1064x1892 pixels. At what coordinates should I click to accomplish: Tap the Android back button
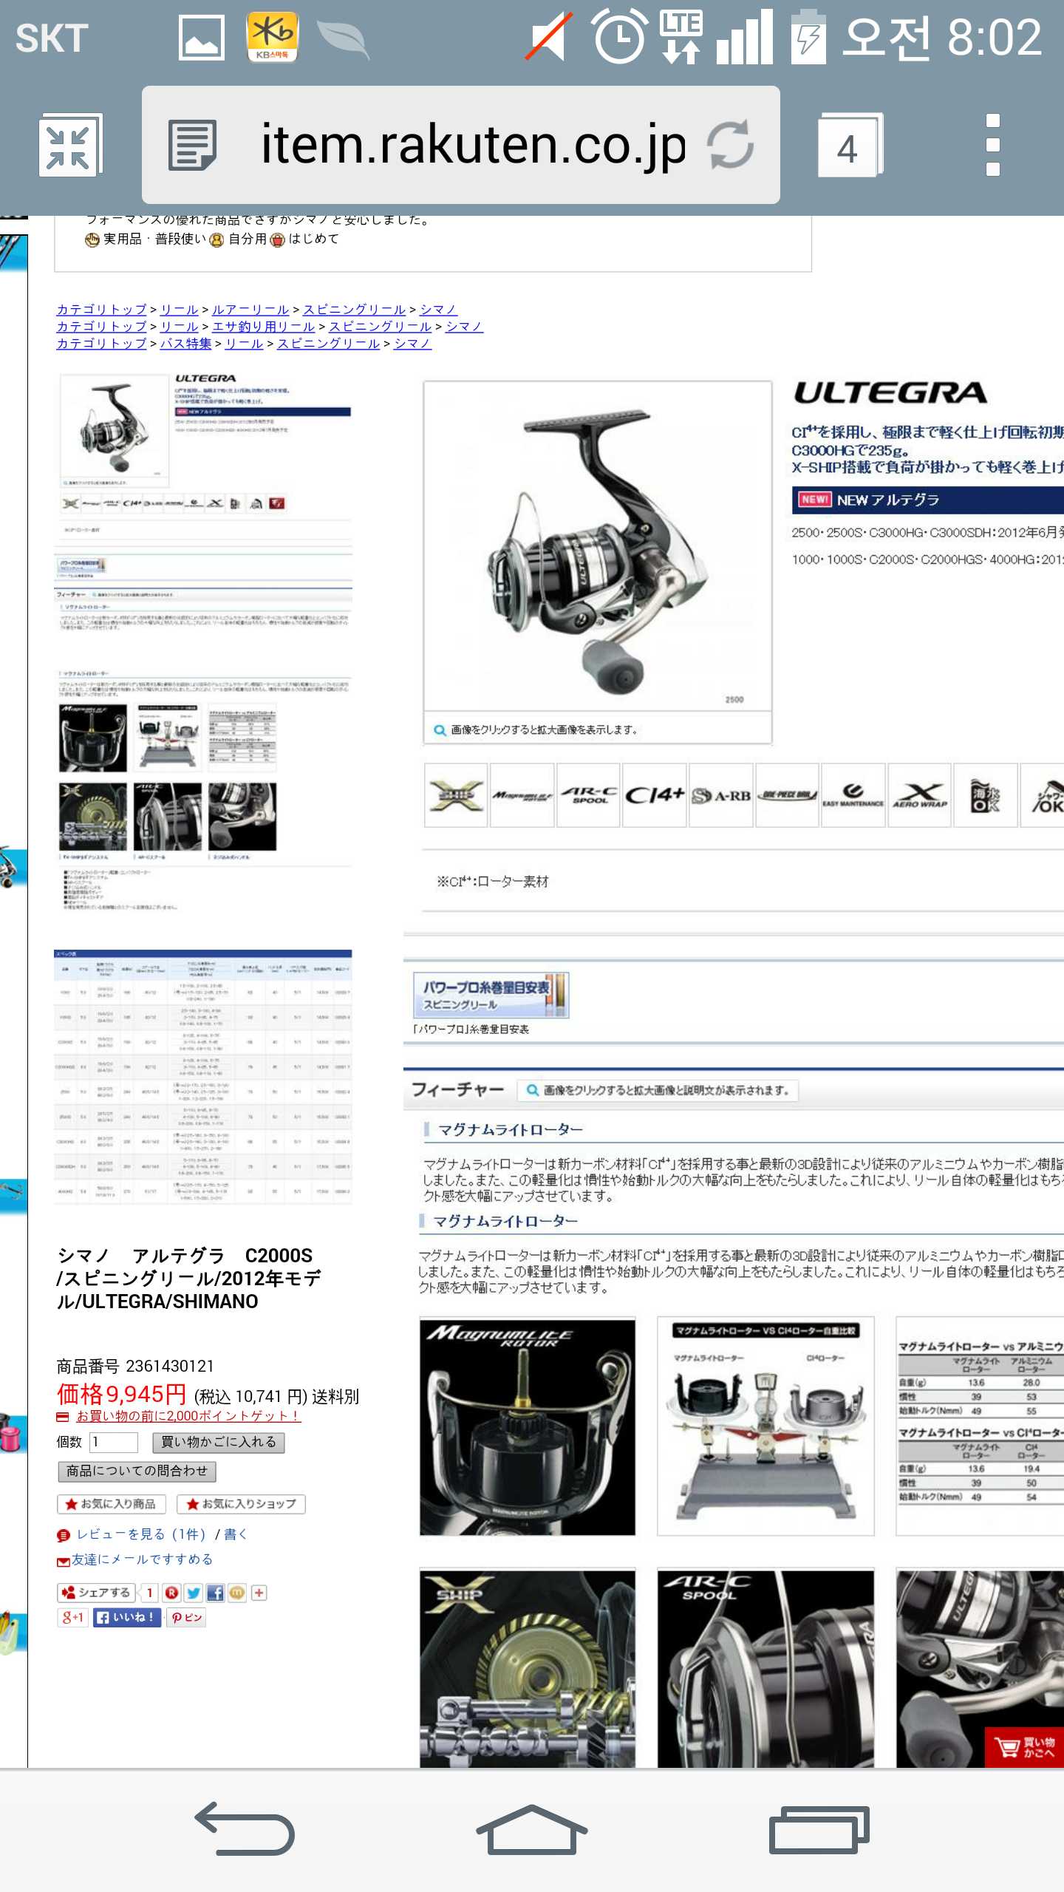click(245, 1828)
